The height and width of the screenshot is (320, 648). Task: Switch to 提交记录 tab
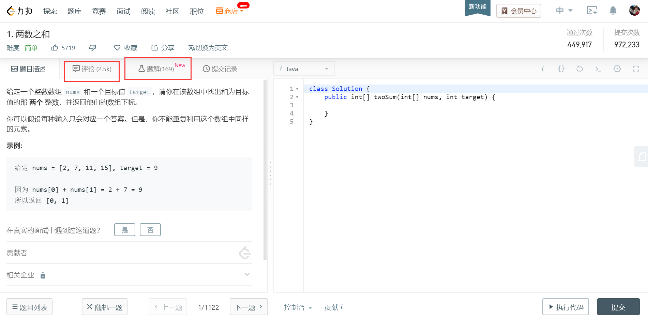coord(220,69)
